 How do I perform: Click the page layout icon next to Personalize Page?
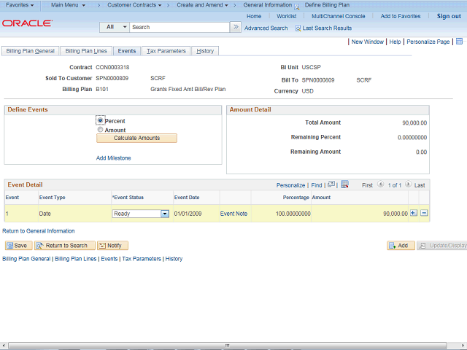[459, 42]
